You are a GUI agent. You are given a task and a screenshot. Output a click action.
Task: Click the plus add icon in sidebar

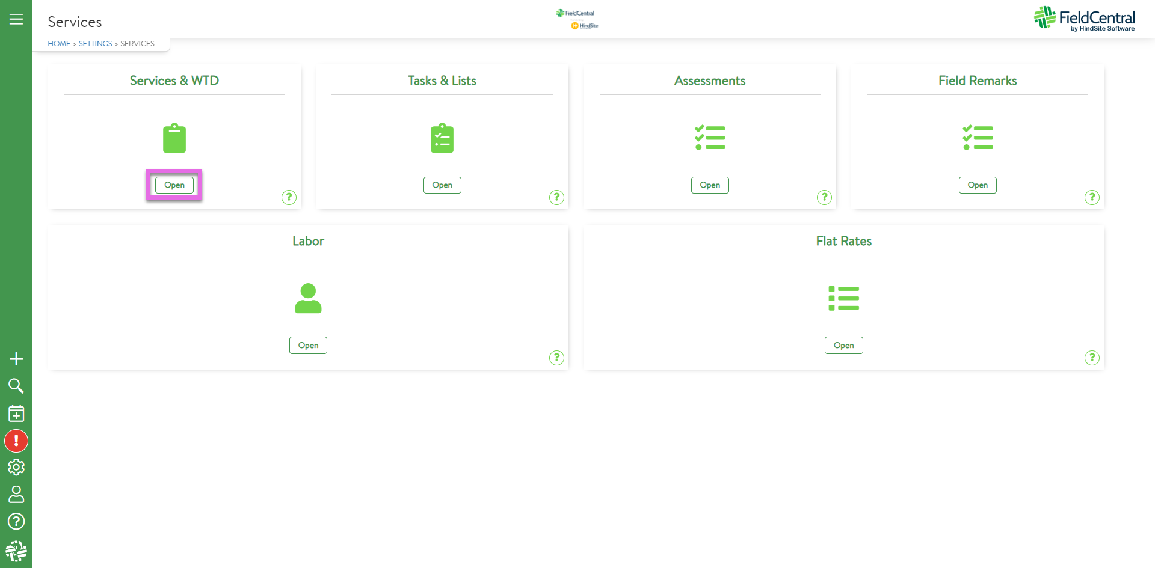click(x=16, y=359)
